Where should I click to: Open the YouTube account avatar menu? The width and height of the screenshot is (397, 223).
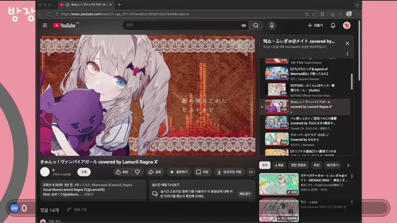pos(347,25)
